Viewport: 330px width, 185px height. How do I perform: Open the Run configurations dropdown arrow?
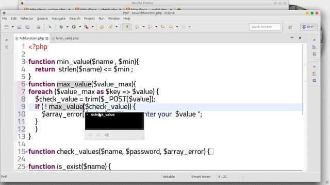click(x=80, y=27)
